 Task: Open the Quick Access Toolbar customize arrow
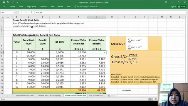(18, 2)
